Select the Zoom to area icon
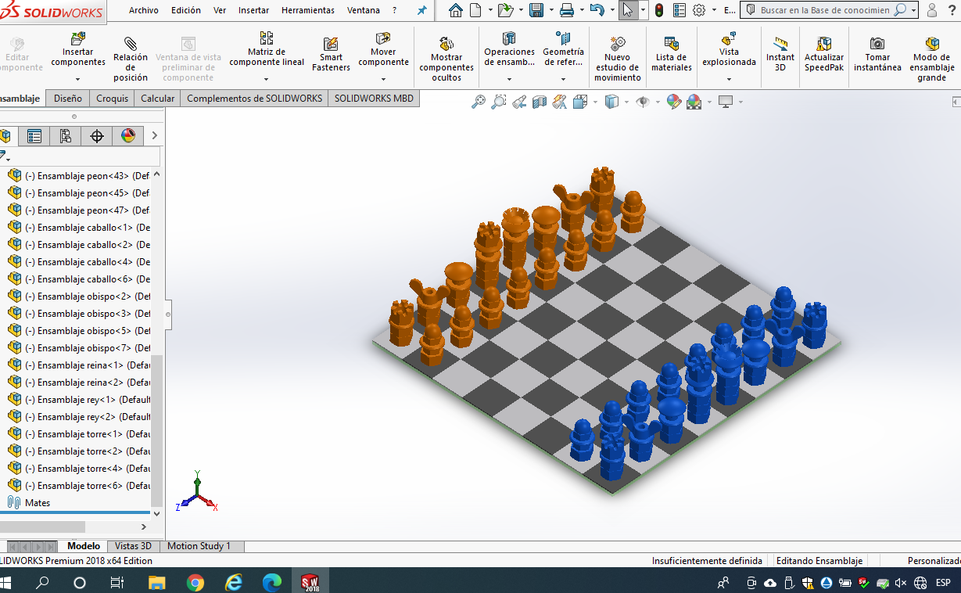The height and width of the screenshot is (593, 961). 499,102
